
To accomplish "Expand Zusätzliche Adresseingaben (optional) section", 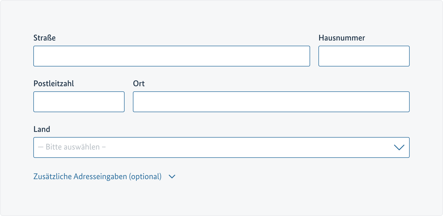I will 97,177.
